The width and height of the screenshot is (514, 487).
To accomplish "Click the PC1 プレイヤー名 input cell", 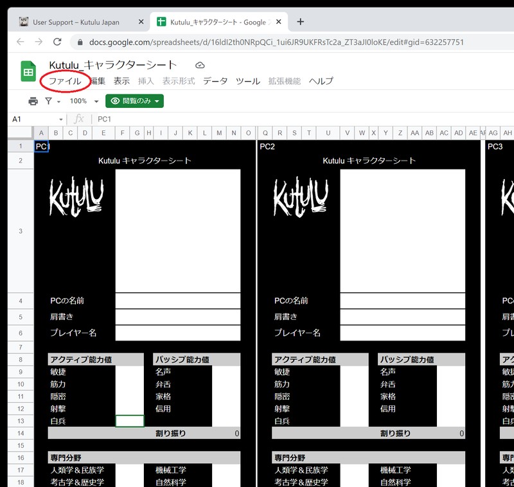I will (x=178, y=333).
